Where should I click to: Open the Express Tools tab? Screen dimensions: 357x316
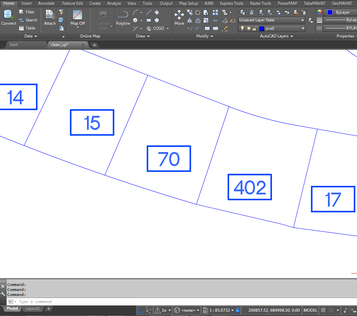coord(231,3)
